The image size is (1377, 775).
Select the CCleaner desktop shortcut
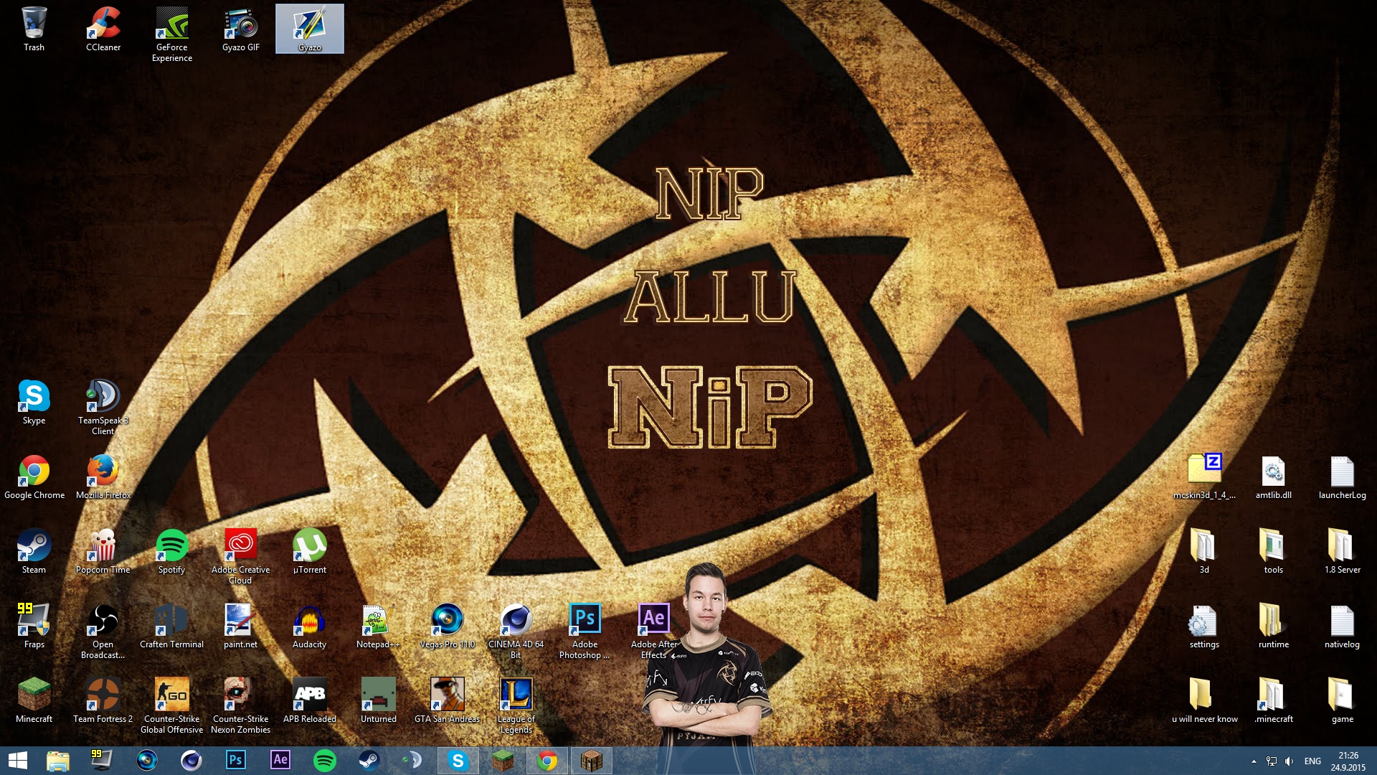[103, 29]
